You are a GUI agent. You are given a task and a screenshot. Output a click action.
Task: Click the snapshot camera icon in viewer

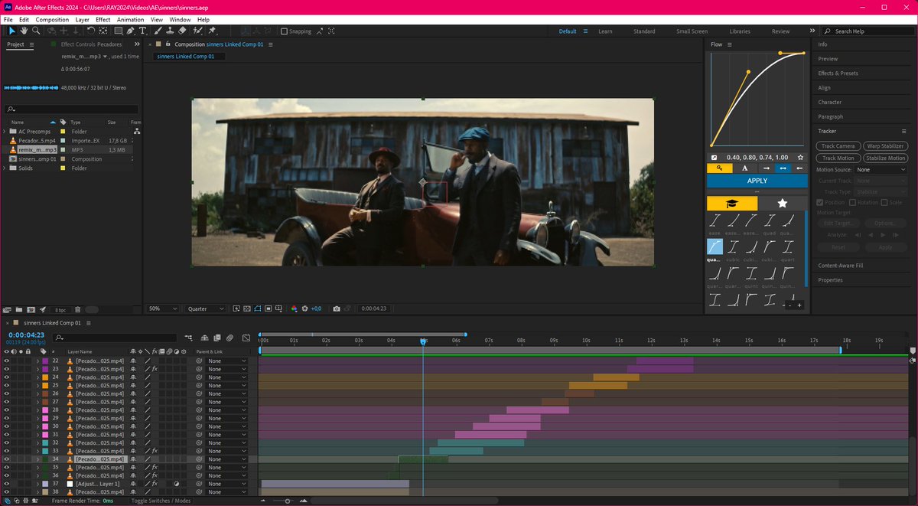[337, 308]
